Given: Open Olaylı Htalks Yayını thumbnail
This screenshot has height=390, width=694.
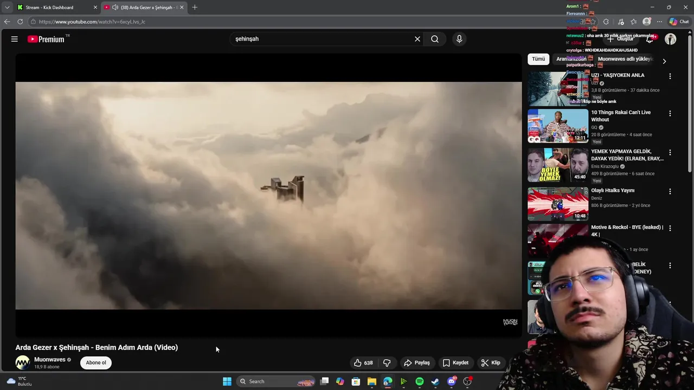Looking at the screenshot, I should 558,204.
